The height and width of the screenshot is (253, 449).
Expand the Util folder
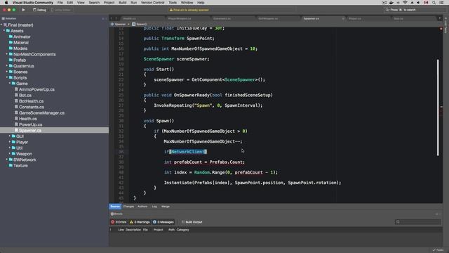[x=10, y=148]
